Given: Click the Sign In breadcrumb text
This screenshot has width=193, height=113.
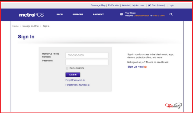Looking at the screenshot, I should coord(46,26).
